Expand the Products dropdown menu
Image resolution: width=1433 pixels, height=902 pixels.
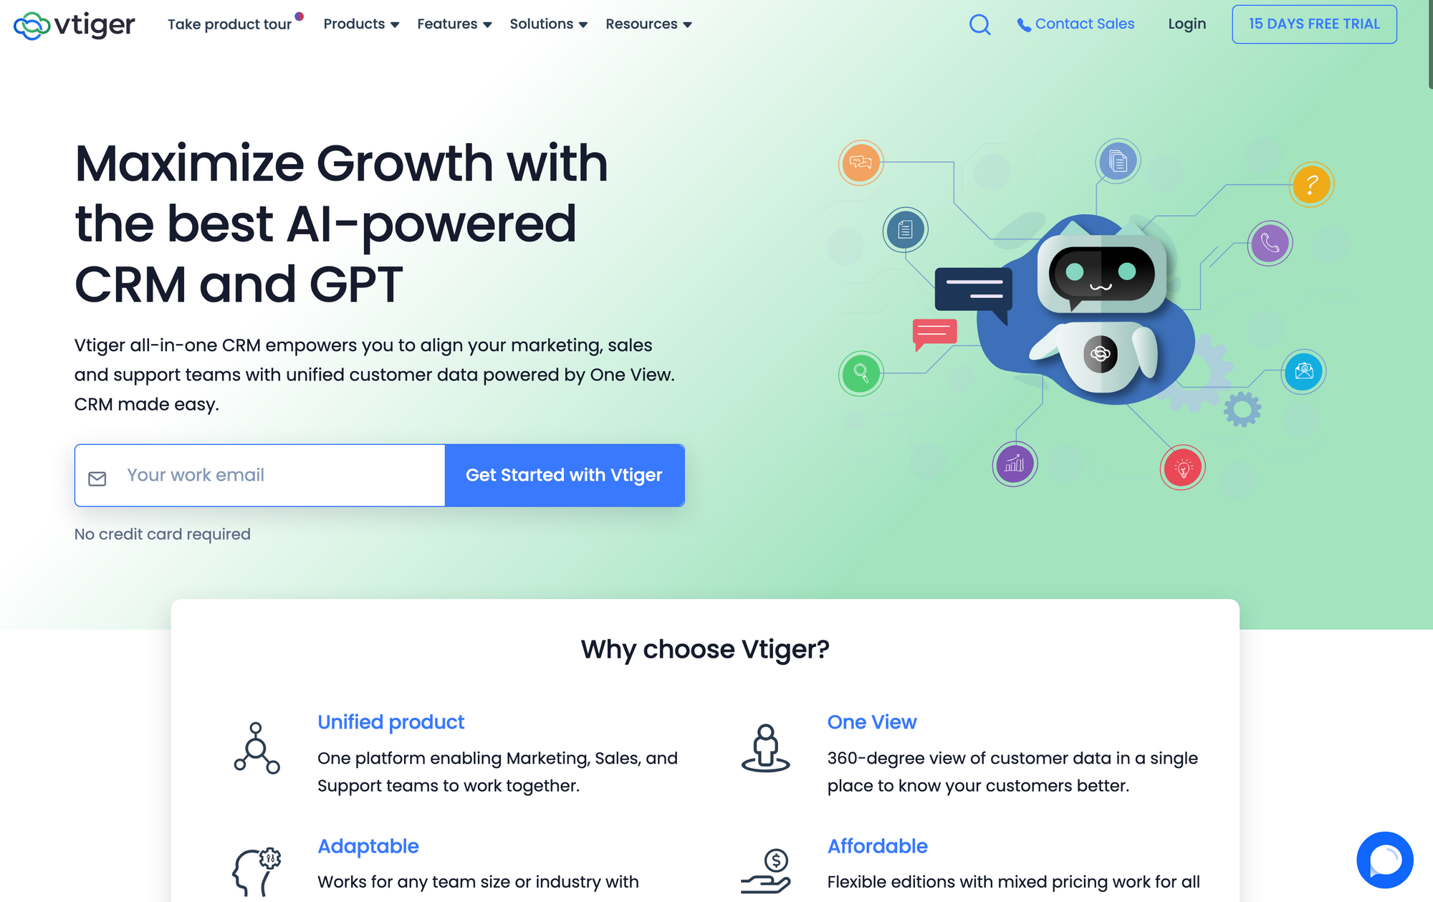(x=362, y=24)
